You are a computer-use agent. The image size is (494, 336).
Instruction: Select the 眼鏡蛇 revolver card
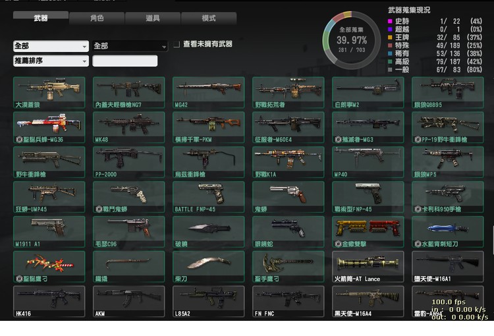pyautogui.click(x=288, y=232)
